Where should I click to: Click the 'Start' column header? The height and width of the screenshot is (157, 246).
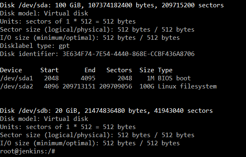pyautogui.click(x=49, y=70)
